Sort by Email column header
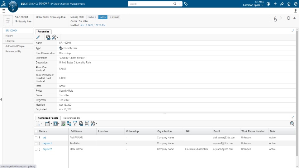 pyautogui.click(x=216, y=131)
